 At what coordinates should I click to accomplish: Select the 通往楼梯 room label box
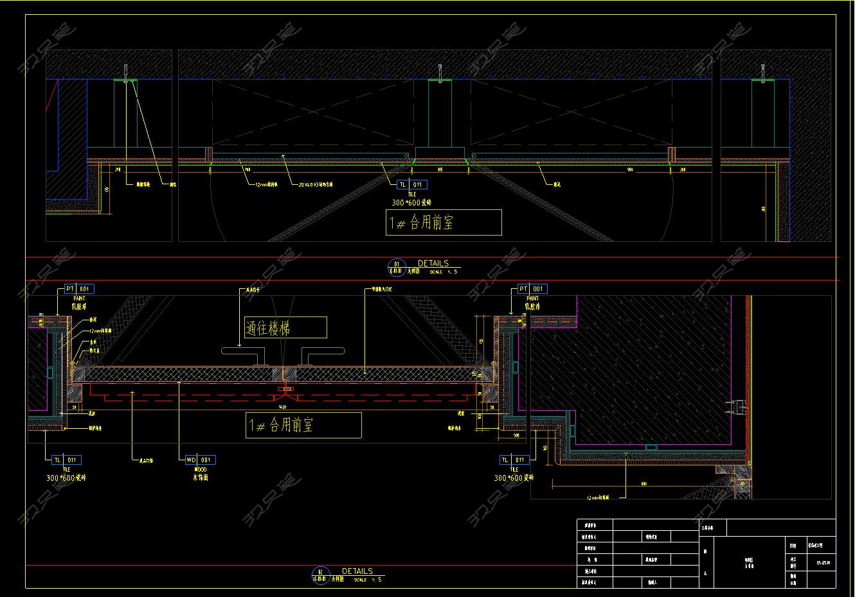pyautogui.click(x=285, y=327)
